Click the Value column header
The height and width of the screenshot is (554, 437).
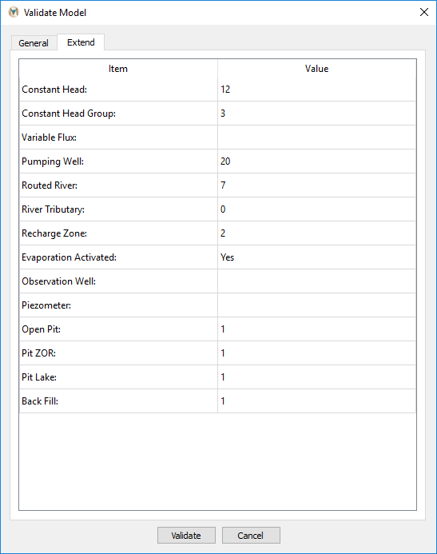click(317, 69)
